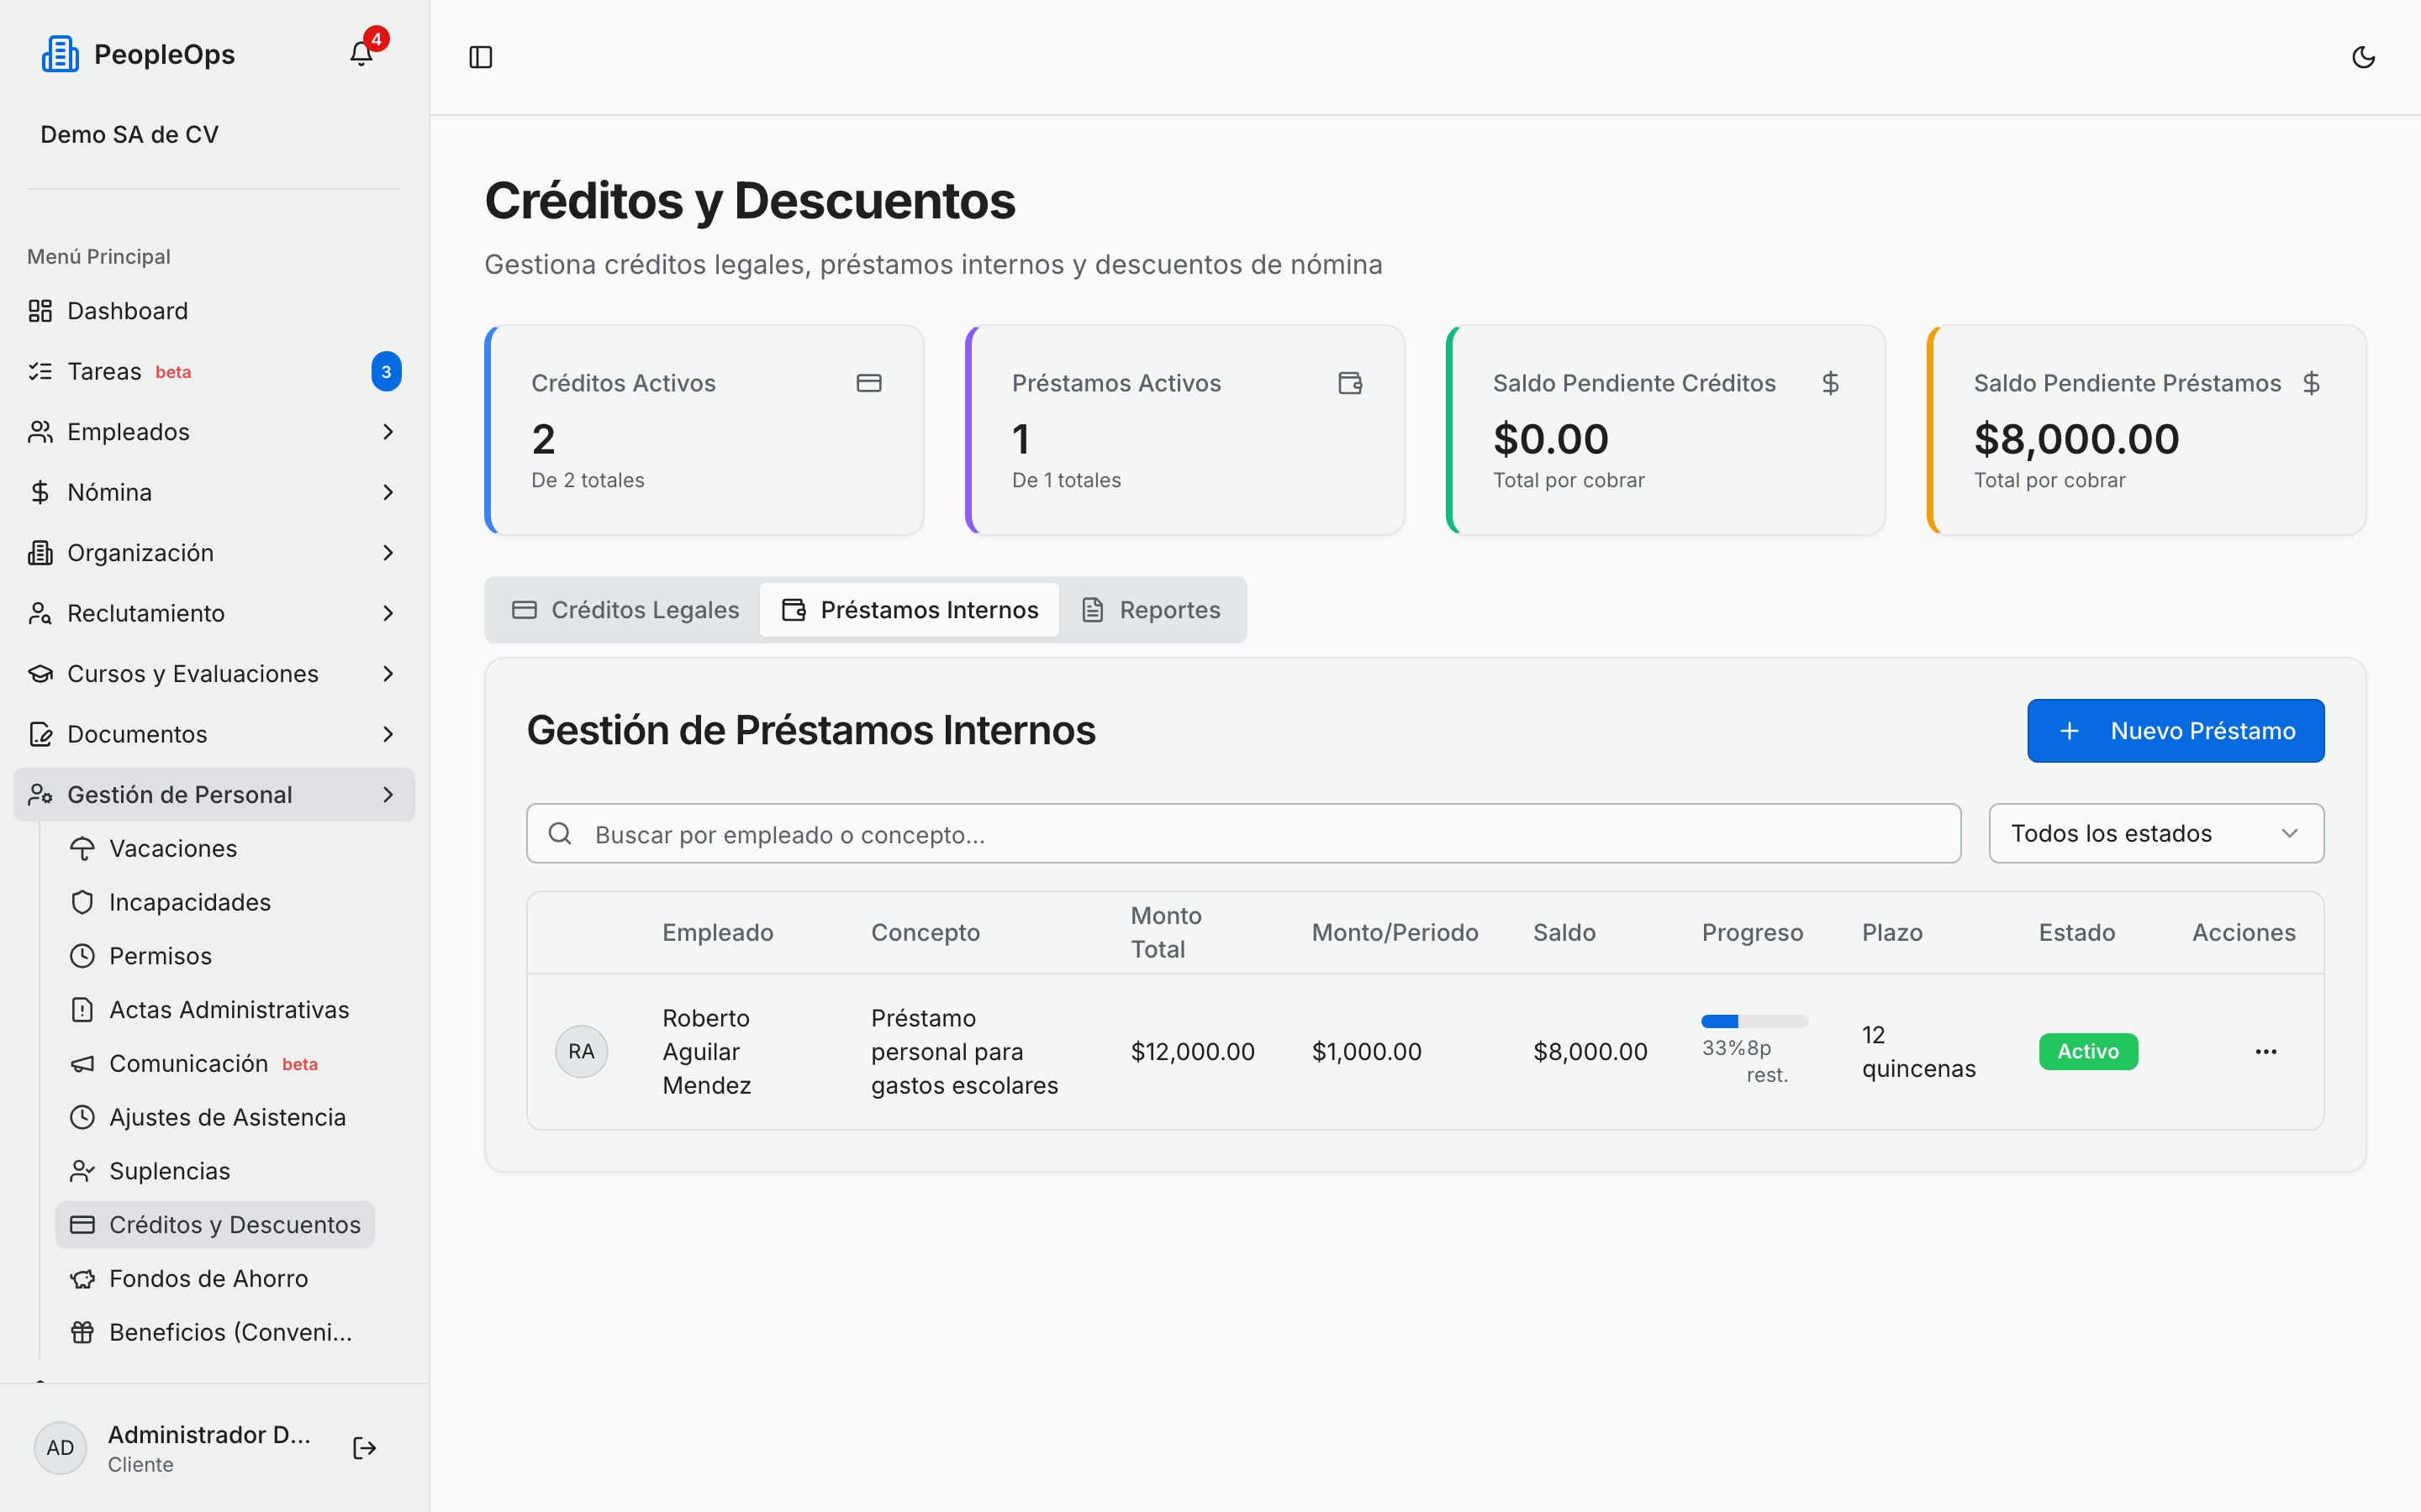Click the Beneficios gift icon
Viewport: 2421px width, 1512px height.
[x=82, y=1333]
